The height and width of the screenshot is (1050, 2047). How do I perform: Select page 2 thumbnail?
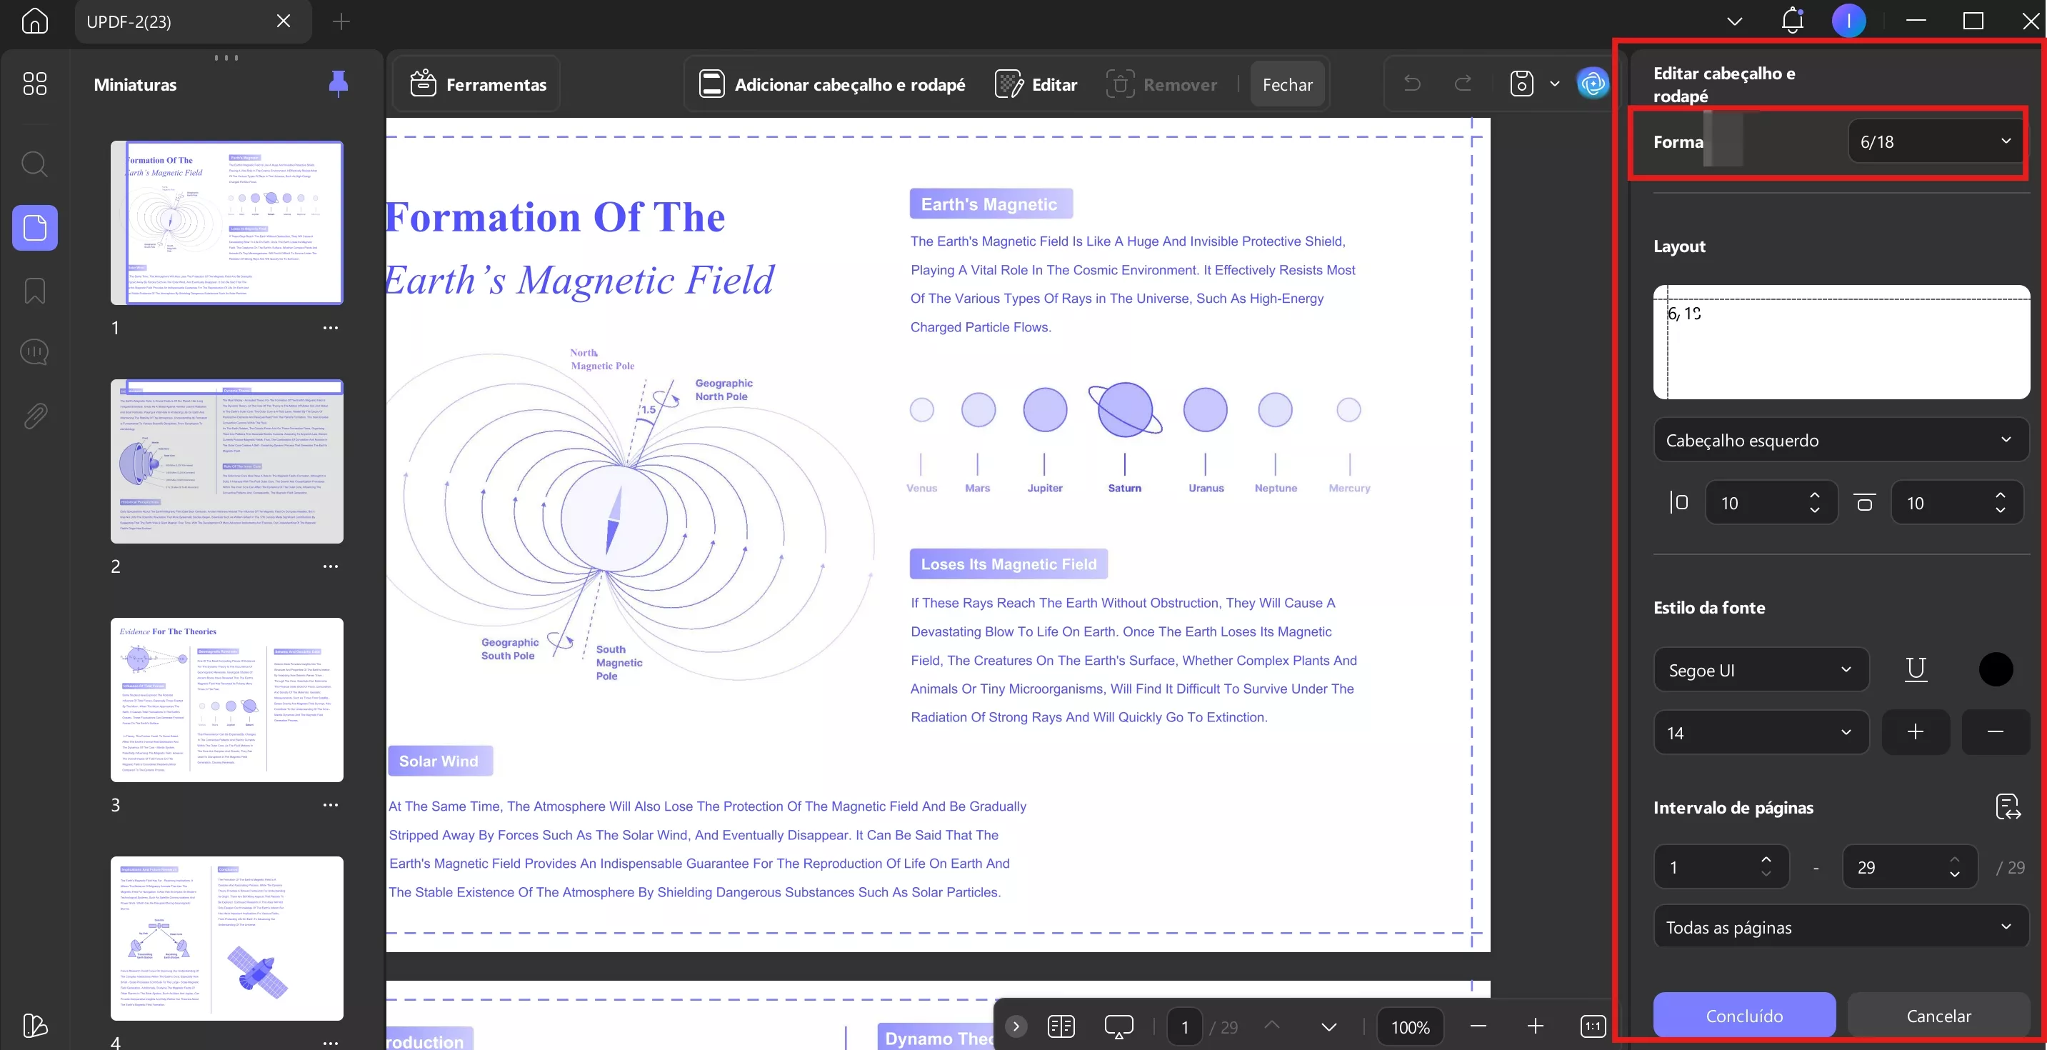coord(227,462)
